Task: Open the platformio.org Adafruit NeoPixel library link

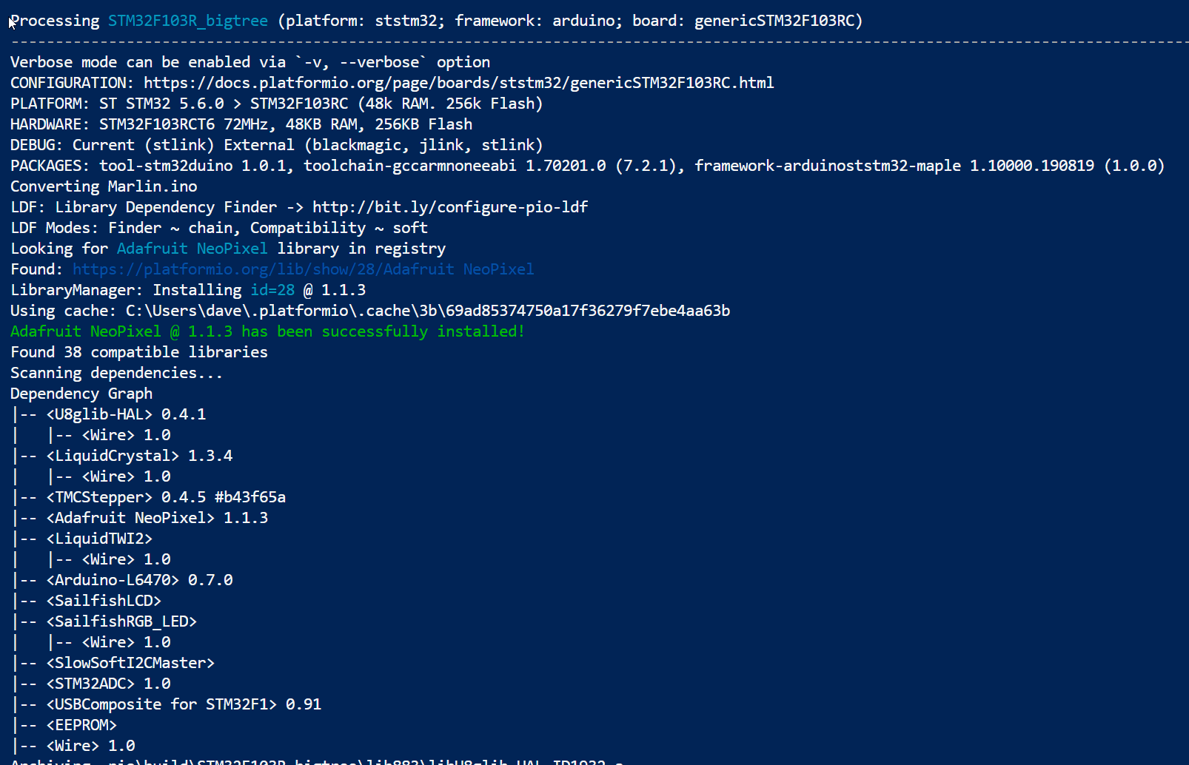Action: click(303, 269)
